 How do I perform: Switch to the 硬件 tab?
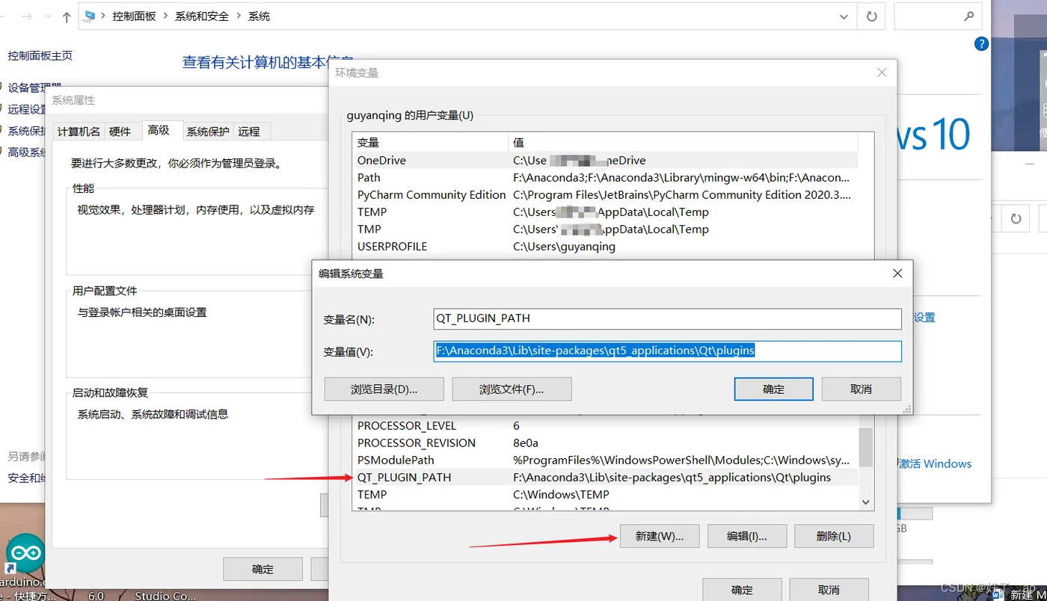[x=120, y=132]
